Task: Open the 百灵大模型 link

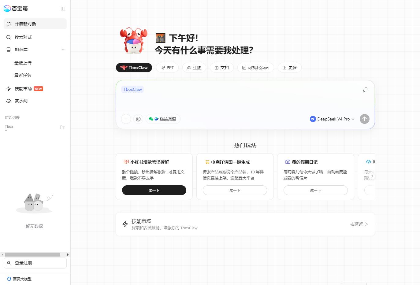Action: [19, 279]
